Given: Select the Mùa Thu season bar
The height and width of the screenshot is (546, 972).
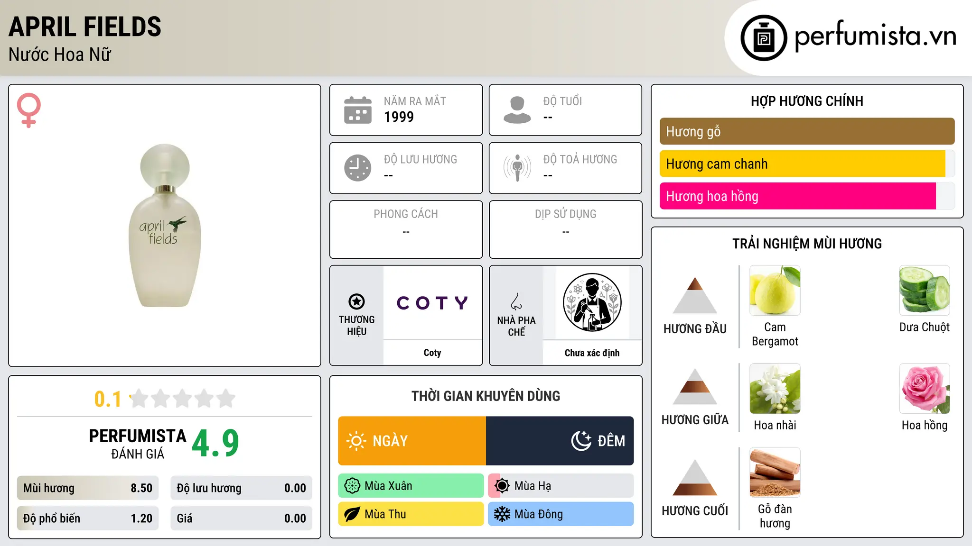Looking at the screenshot, I should 411,514.
